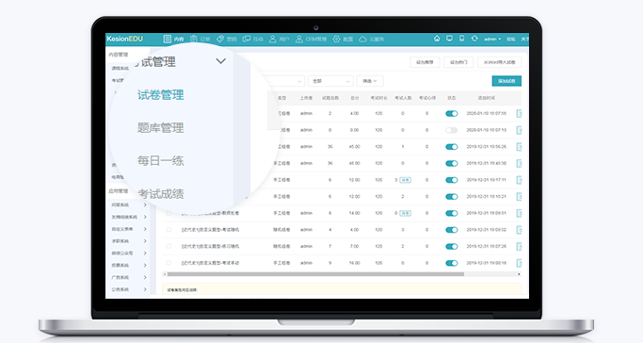The width and height of the screenshot is (643, 343).
Task: Click the refresh circular arrows icon
Action: [x=474, y=38]
